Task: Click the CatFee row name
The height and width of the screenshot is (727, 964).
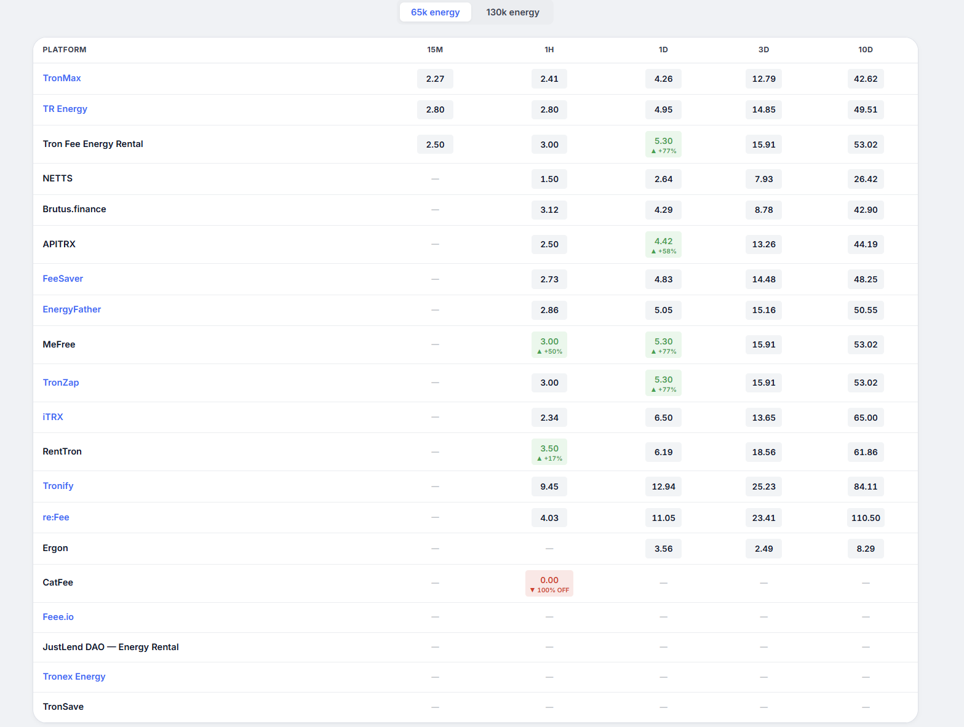Action: pyautogui.click(x=58, y=582)
